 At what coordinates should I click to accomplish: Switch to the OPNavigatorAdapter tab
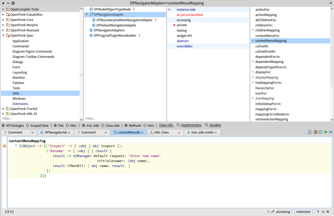pyautogui.click(x=56, y=132)
